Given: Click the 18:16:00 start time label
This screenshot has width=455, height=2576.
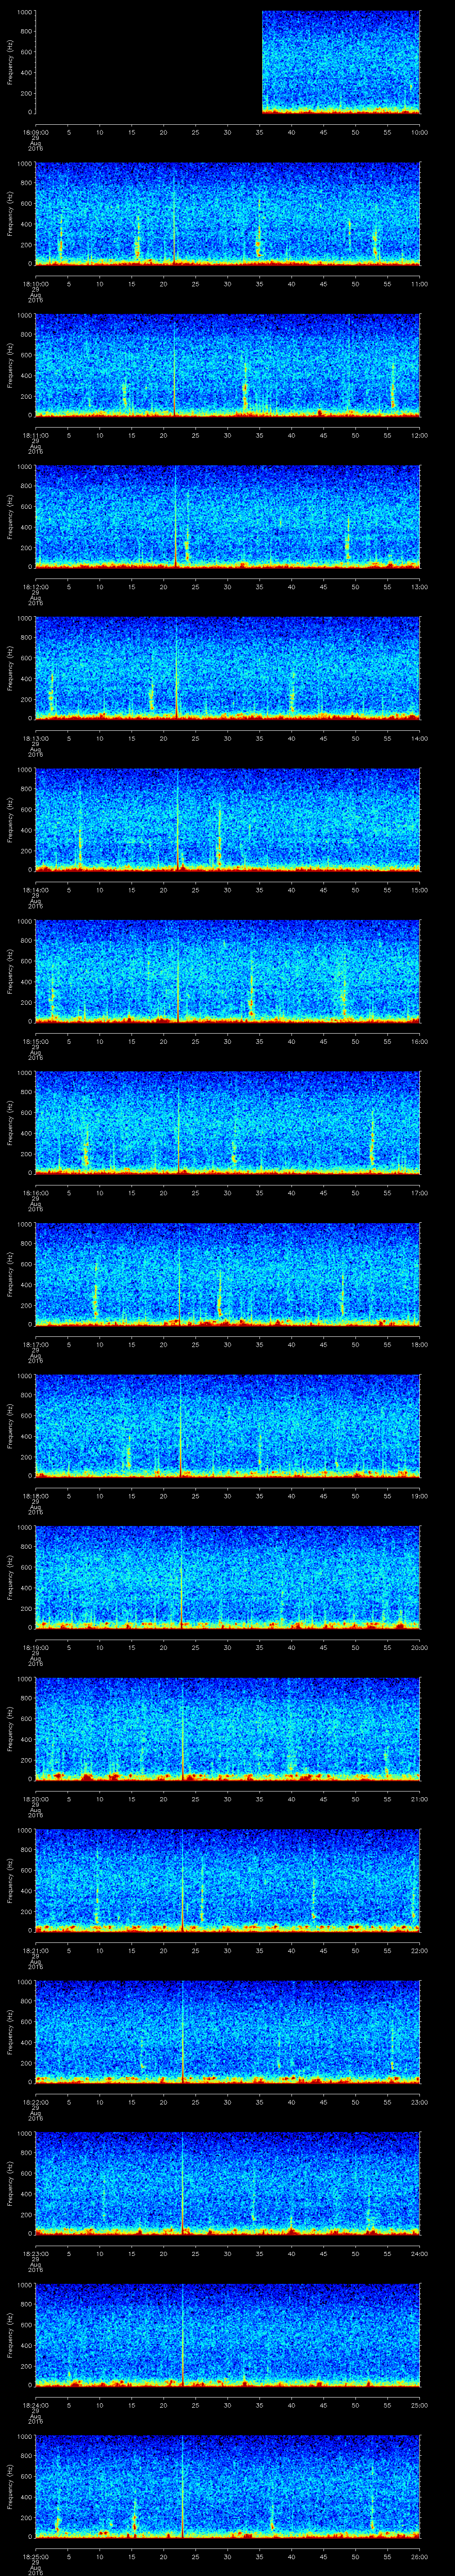Looking at the screenshot, I should click(x=35, y=1193).
